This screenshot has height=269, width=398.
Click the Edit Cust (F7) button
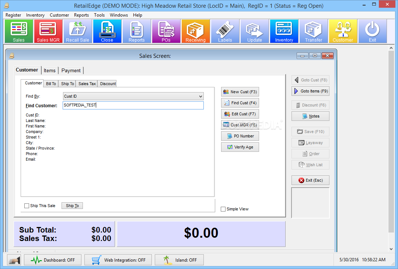tap(240, 114)
